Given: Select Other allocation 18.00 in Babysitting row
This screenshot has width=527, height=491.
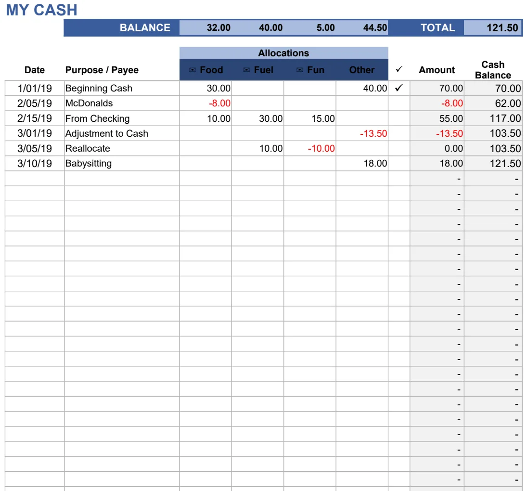Looking at the screenshot, I should click(362, 163).
